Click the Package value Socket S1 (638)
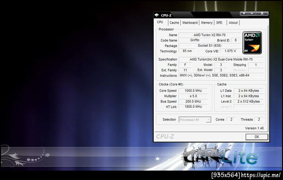283x180 pixels. [209, 46]
